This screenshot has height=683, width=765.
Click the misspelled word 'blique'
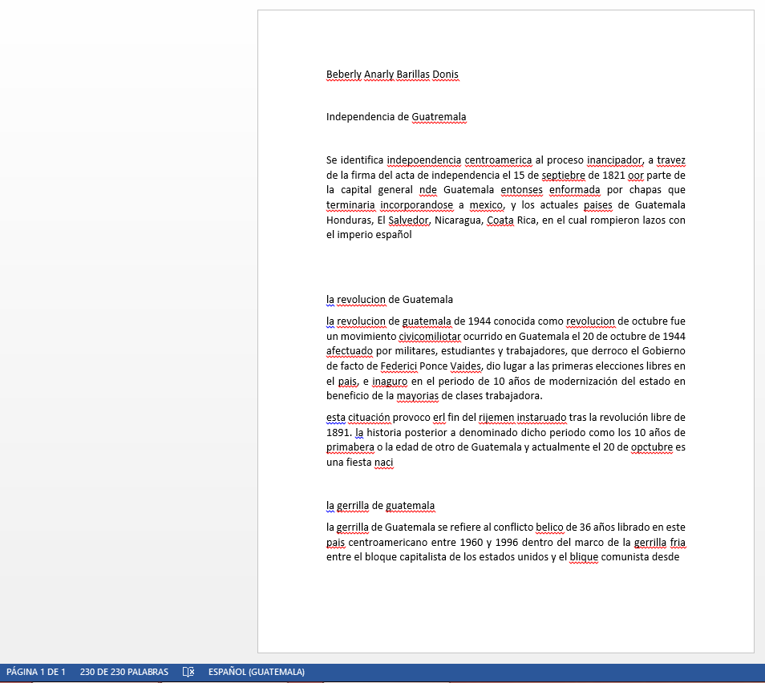(x=584, y=556)
